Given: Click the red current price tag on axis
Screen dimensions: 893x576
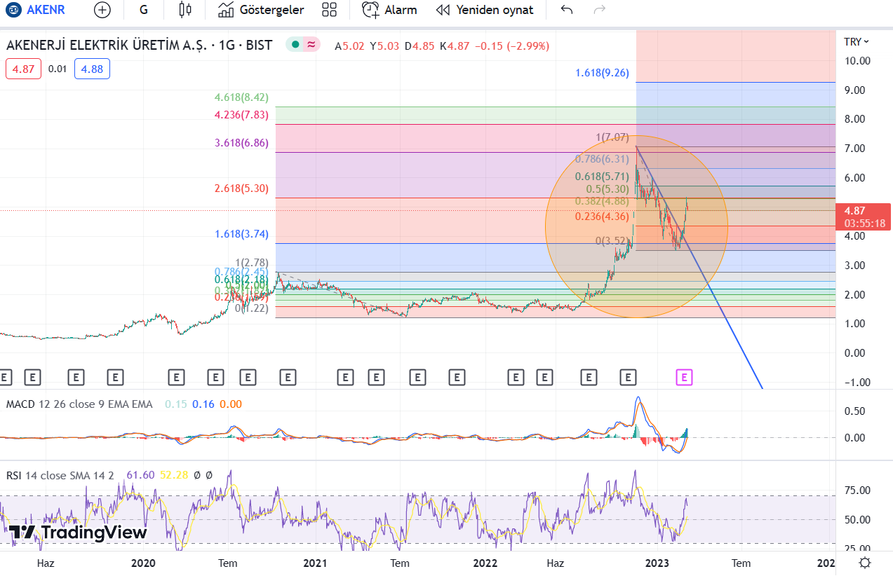Looking at the screenshot, I should 863,217.
